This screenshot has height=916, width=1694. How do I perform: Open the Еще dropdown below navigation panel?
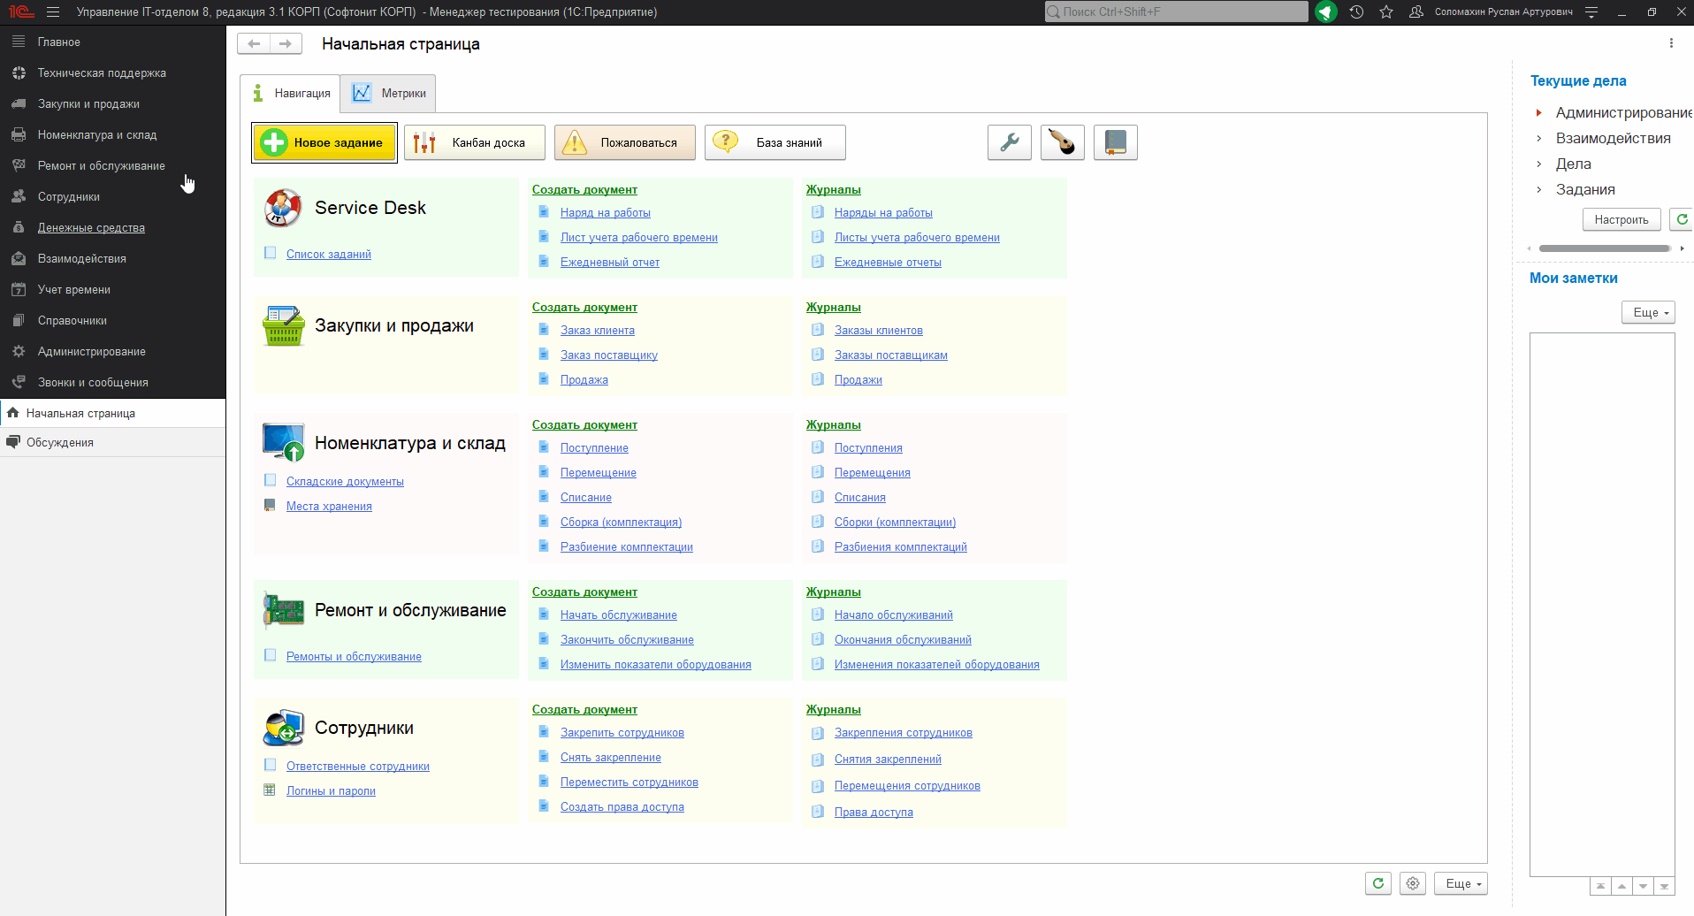coord(1461,883)
